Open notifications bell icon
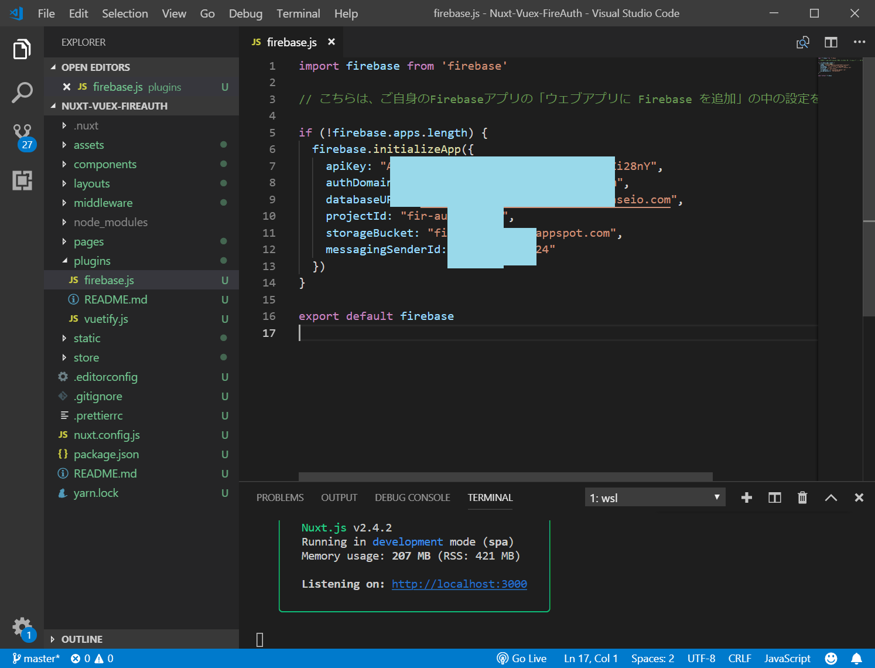Screen dimensions: 875x668 click(x=856, y=659)
